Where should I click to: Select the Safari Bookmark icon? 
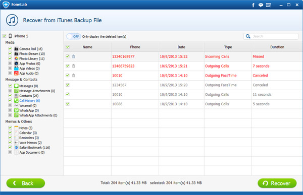point(16,147)
